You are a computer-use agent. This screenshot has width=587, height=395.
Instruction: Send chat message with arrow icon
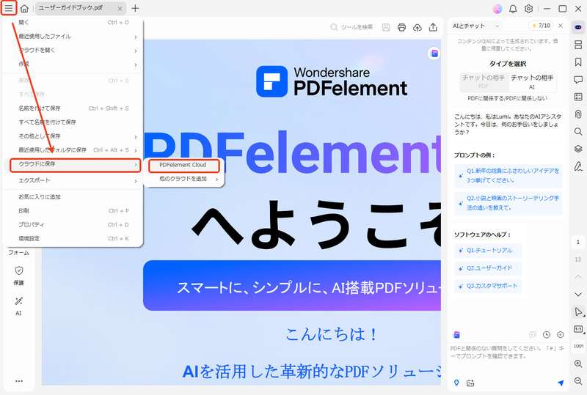[560, 383]
